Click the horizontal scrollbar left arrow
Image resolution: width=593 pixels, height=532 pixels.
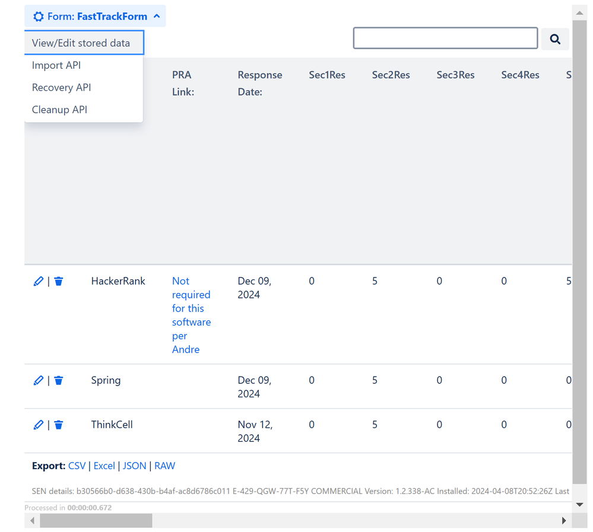pos(32,520)
